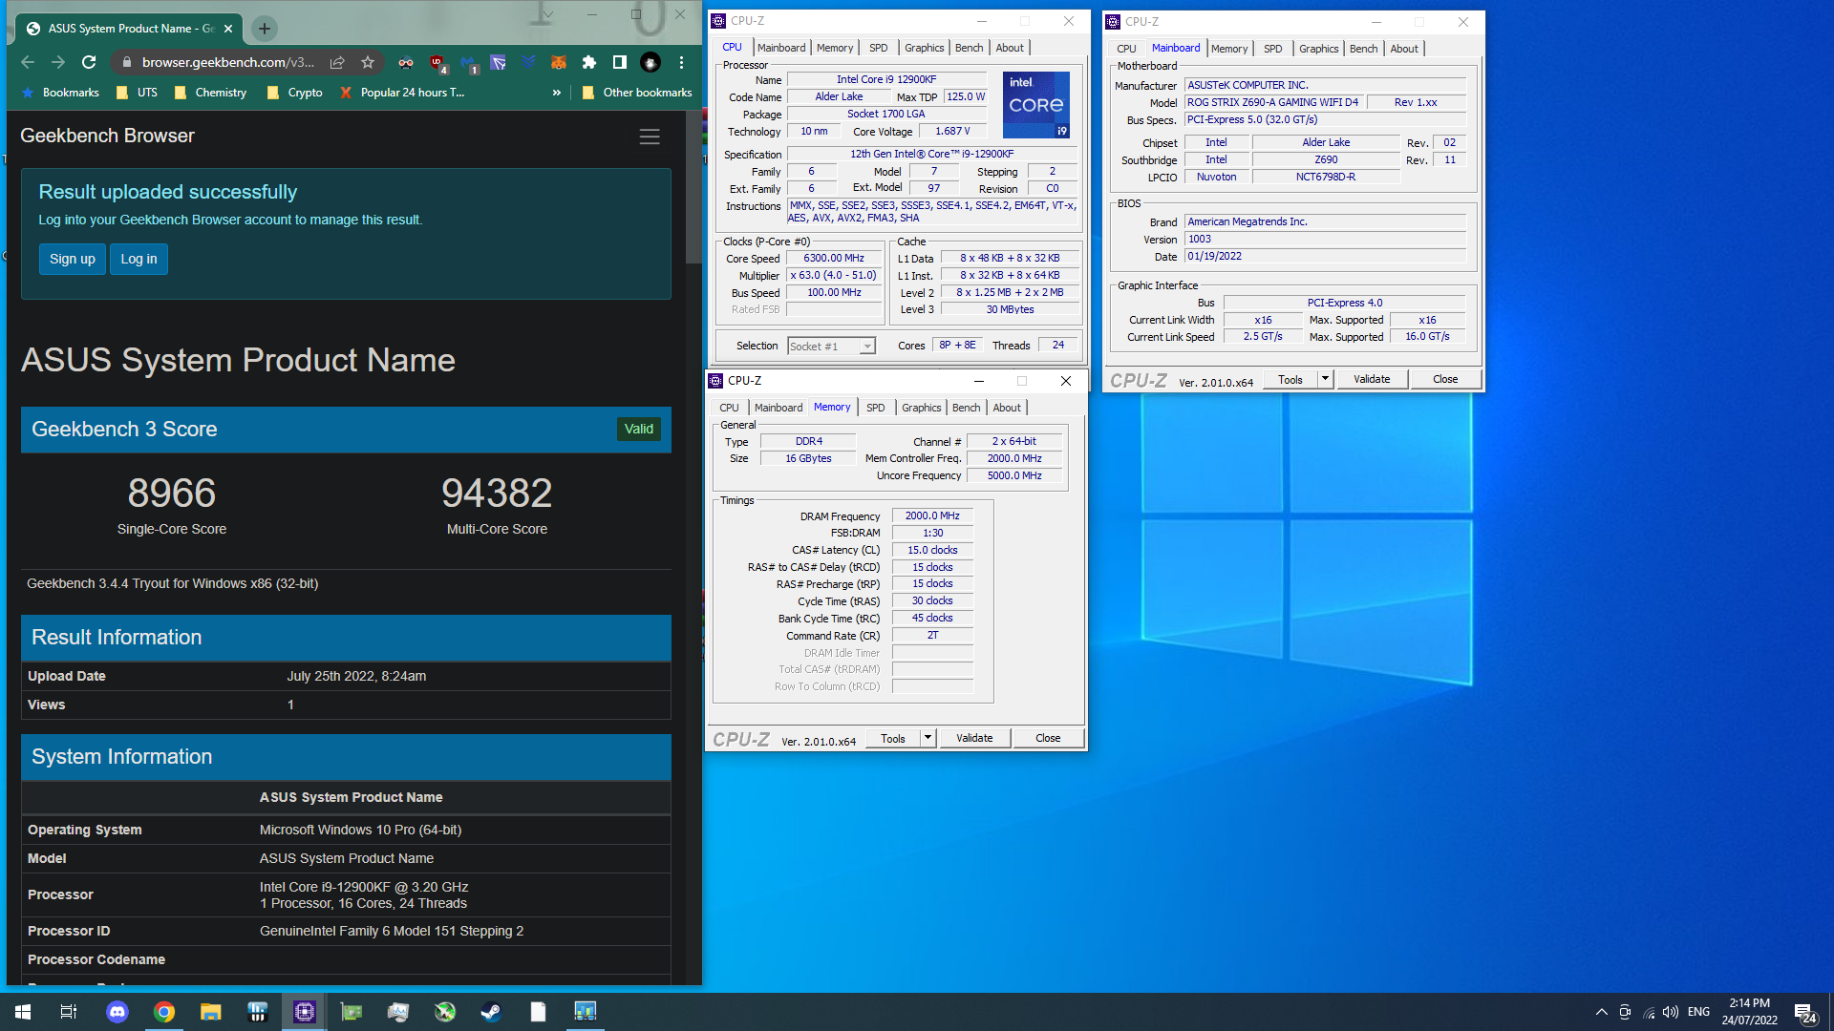1834x1031 pixels.
Task: Close the ASUS System Product Name tab
Action: [228, 29]
